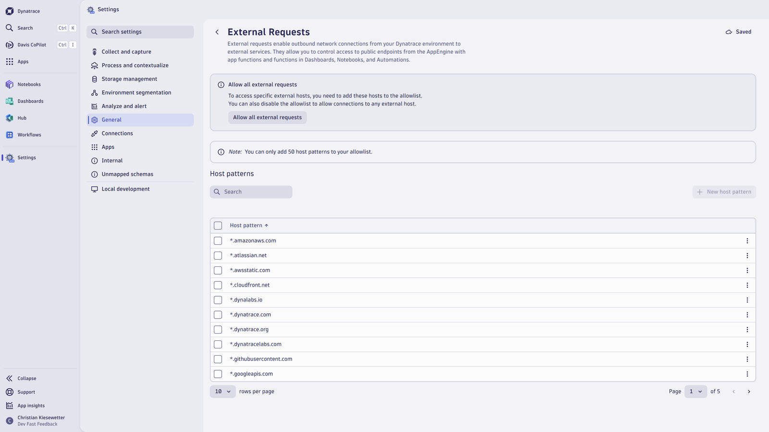
Task: Open the Davis CoPilot icon
Action: [x=10, y=45]
